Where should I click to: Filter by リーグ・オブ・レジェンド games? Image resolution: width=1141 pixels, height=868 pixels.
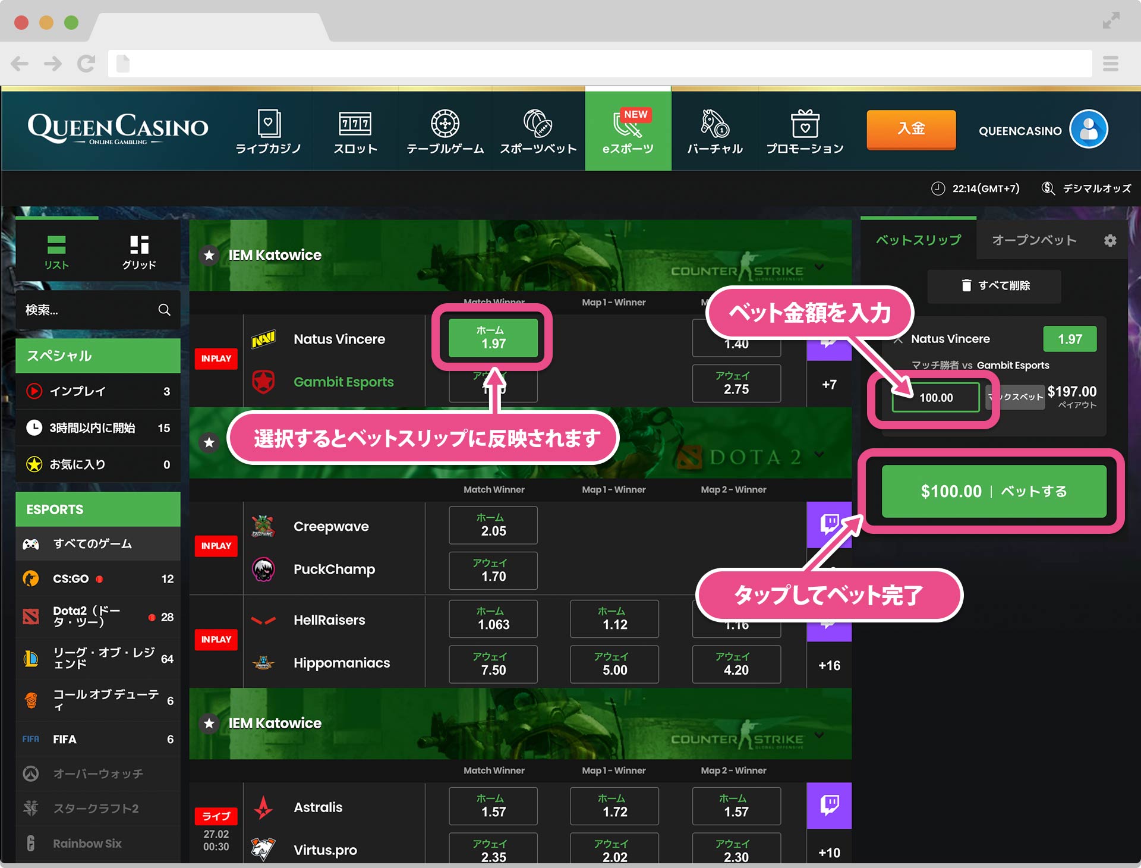[x=98, y=659]
